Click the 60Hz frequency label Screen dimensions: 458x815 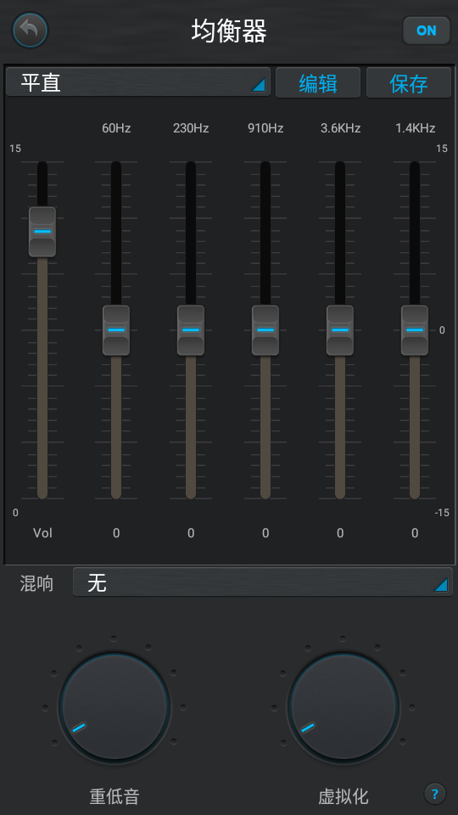click(x=116, y=128)
